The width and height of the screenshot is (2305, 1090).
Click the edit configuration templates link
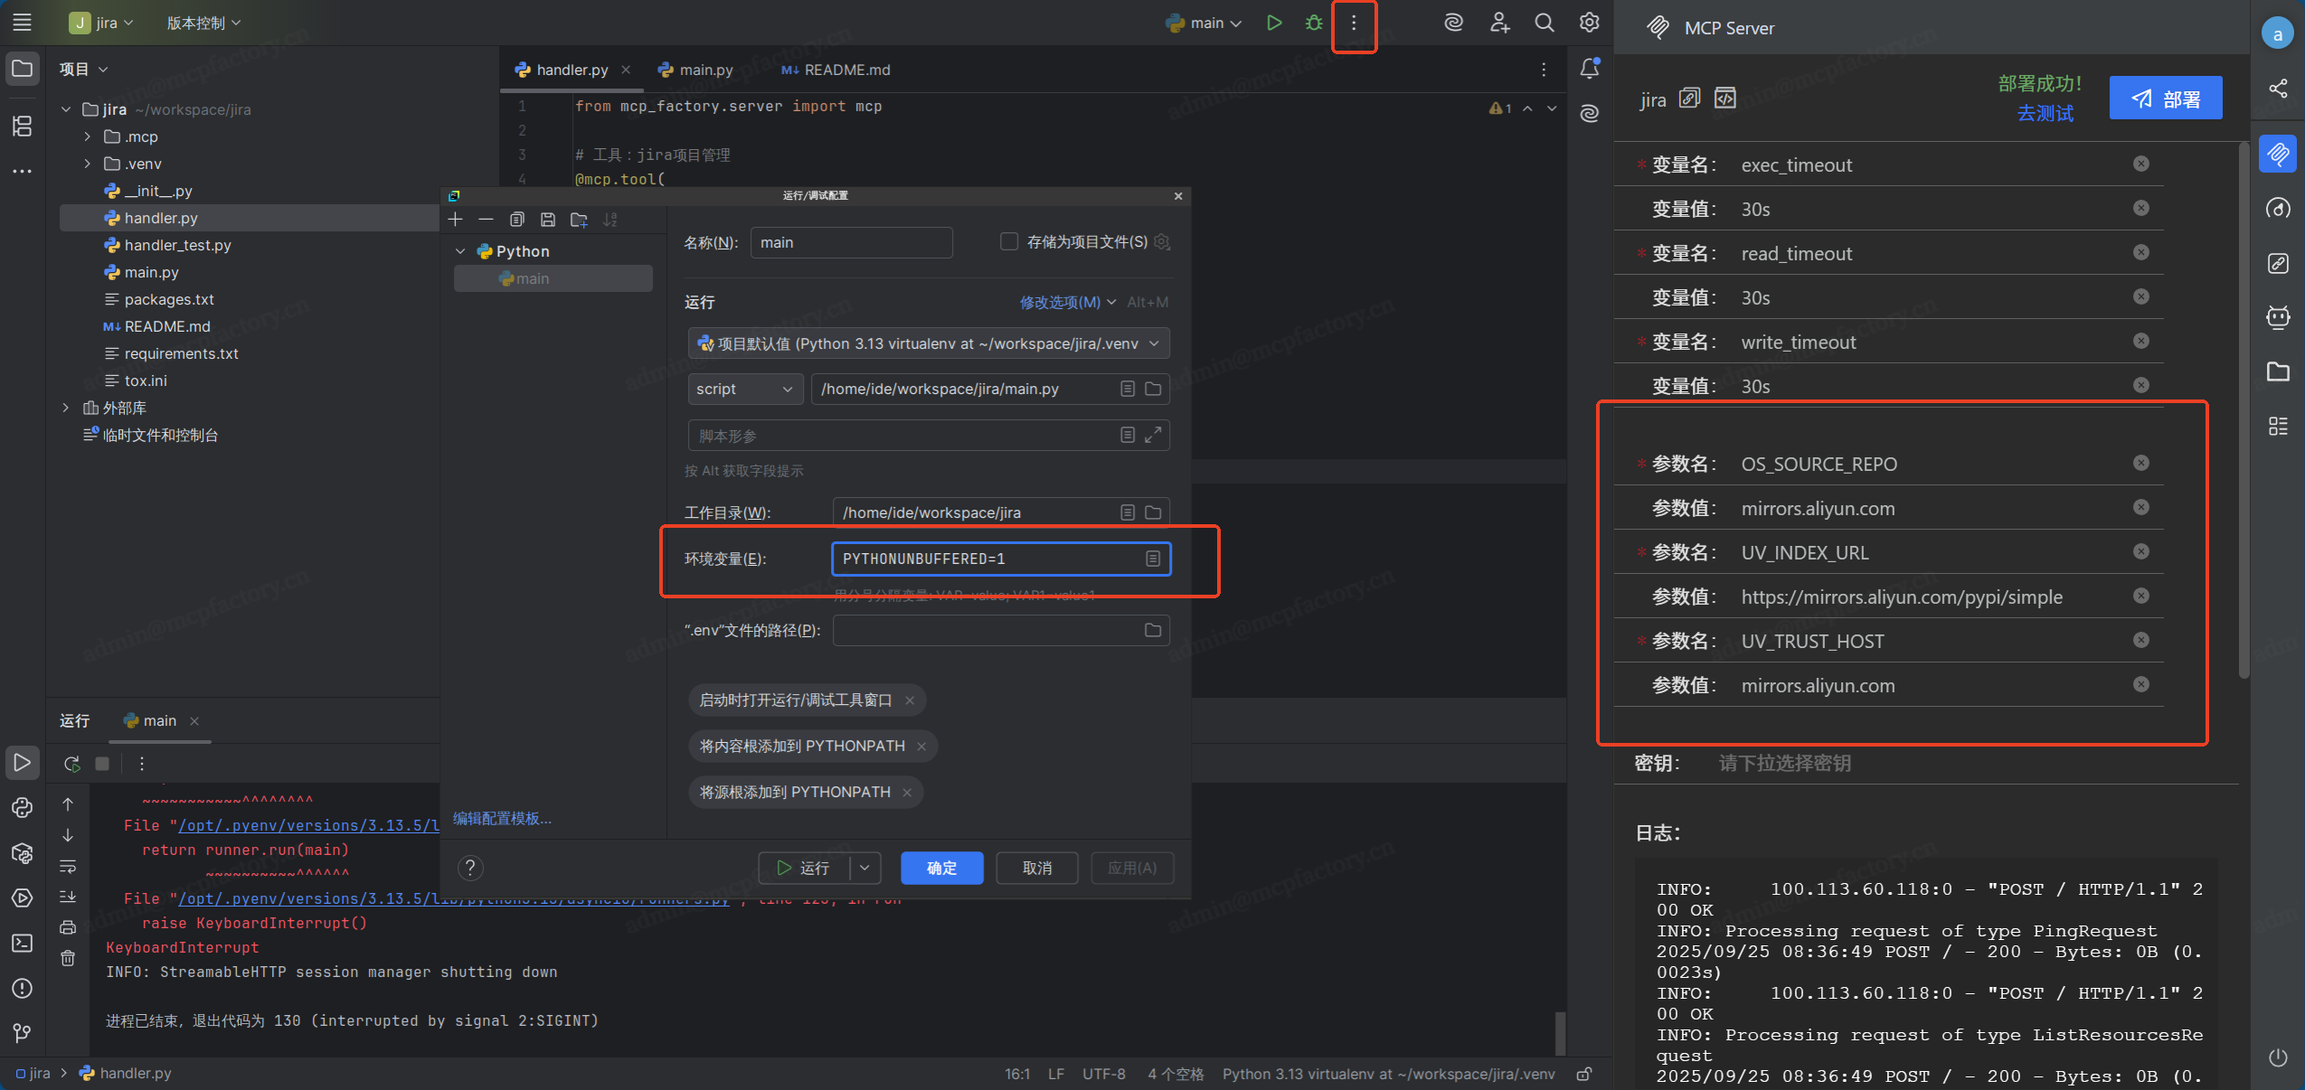point(502,818)
